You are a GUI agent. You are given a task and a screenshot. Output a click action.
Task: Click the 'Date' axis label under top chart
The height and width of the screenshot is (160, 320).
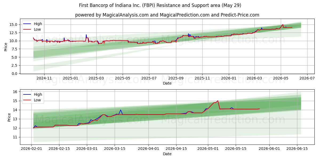[167, 83]
